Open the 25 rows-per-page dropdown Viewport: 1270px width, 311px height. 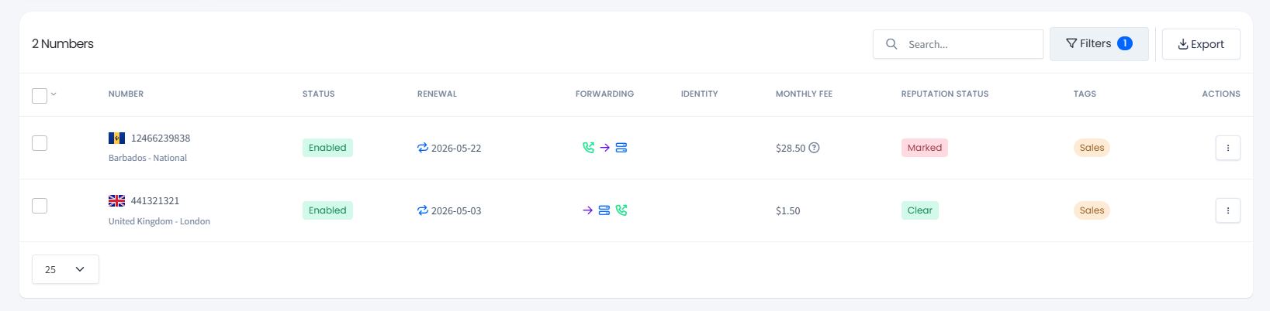pyautogui.click(x=65, y=269)
